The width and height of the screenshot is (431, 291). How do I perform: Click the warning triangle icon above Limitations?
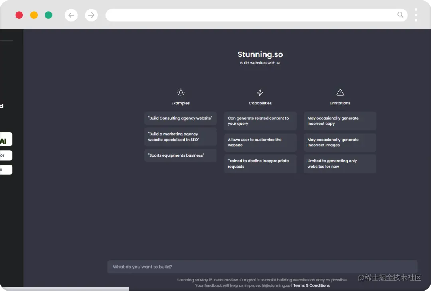[x=340, y=92]
